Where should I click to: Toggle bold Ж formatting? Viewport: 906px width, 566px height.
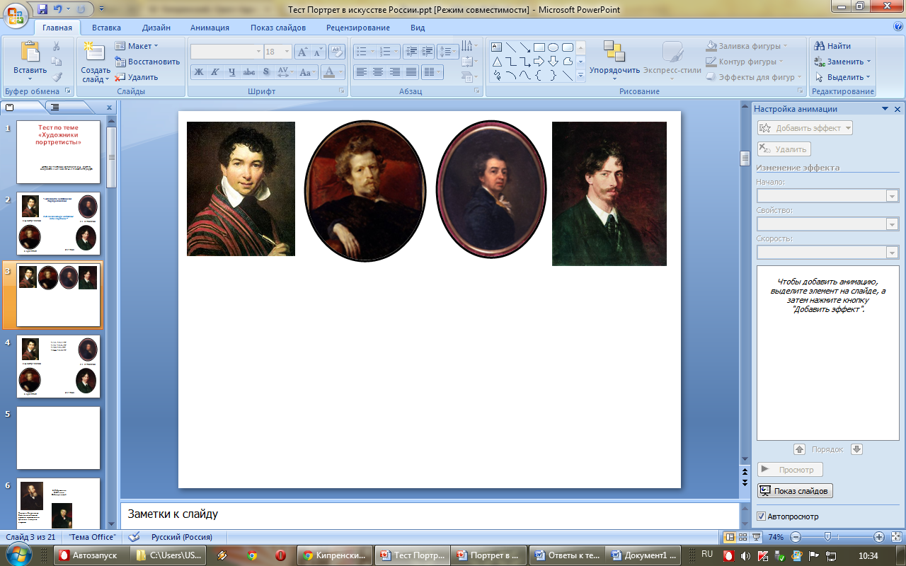tap(199, 72)
